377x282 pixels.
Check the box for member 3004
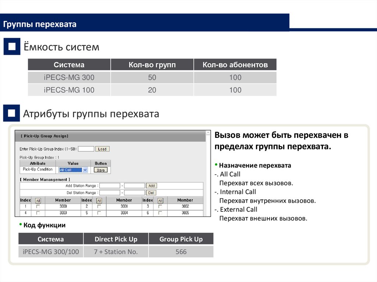pyautogui.click(x=99, y=213)
